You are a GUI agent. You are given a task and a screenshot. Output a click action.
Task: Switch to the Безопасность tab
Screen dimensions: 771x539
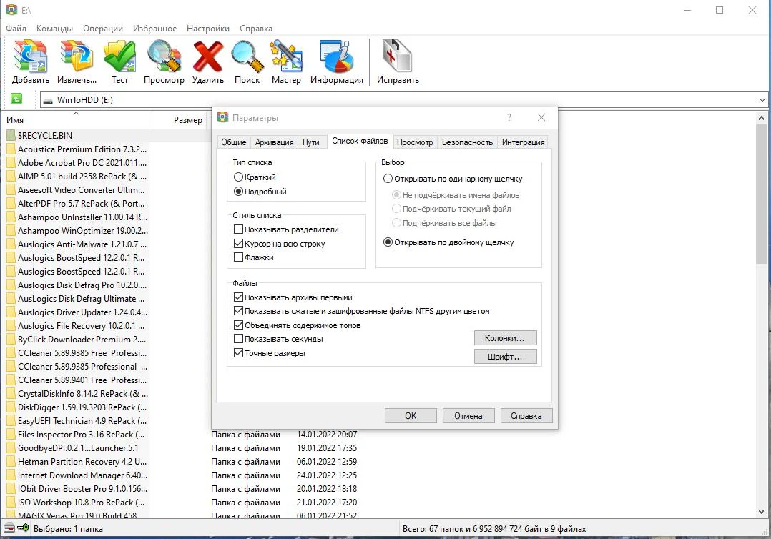click(467, 142)
